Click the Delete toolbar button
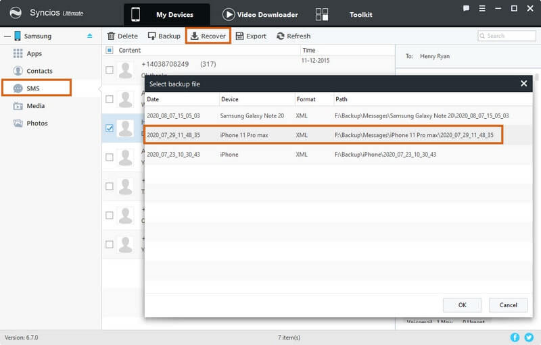 (122, 36)
